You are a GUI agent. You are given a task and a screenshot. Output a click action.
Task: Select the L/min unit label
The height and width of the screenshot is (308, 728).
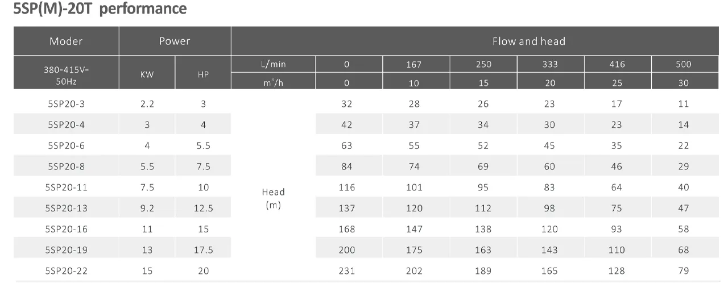(x=274, y=64)
